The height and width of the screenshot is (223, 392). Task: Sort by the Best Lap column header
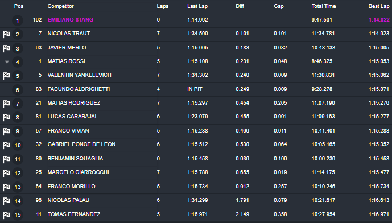coord(379,6)
